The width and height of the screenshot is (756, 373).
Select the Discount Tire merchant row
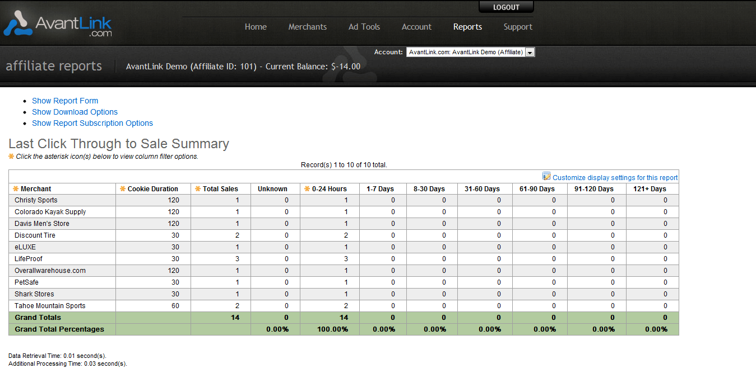coord(344,235)
